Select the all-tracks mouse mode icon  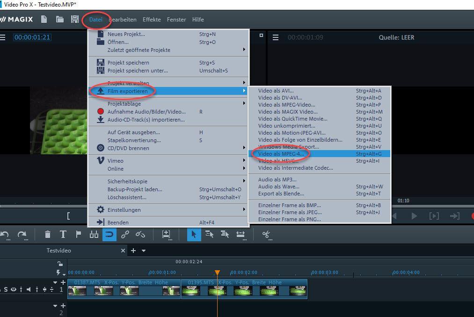tap(225, 234)
